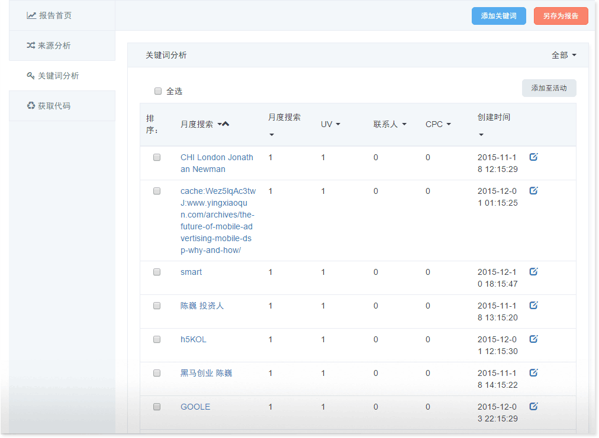Image resolution: width=599 pixels, height=438 pixels.
Task: Go to 报告首页 in sidebar
Action: click(x=62, y=15)
